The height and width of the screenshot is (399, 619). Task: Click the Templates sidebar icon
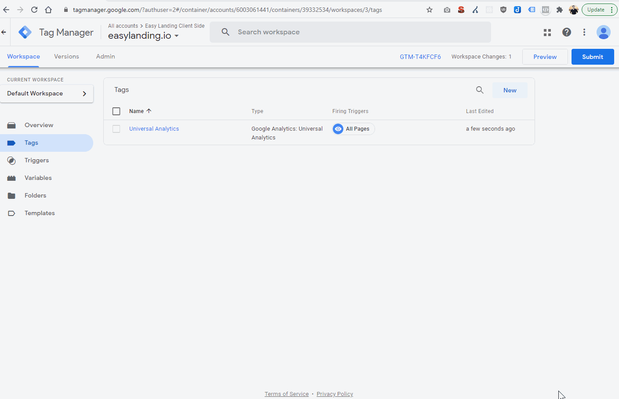[x=11, y=213]
